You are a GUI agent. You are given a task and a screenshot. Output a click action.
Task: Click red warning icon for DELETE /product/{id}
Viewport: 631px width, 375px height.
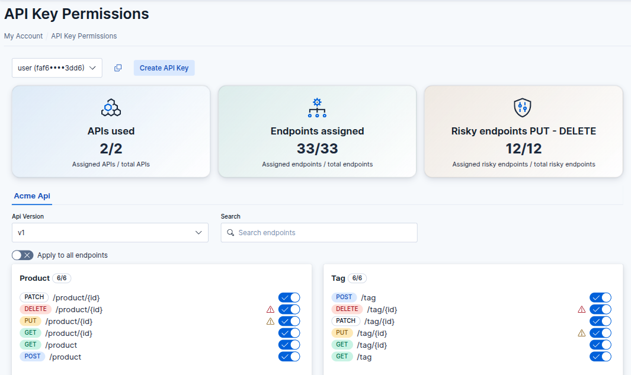270,309
